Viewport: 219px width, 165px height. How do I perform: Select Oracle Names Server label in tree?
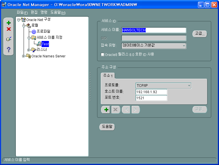pyautogui.click(x=48, y=56)
